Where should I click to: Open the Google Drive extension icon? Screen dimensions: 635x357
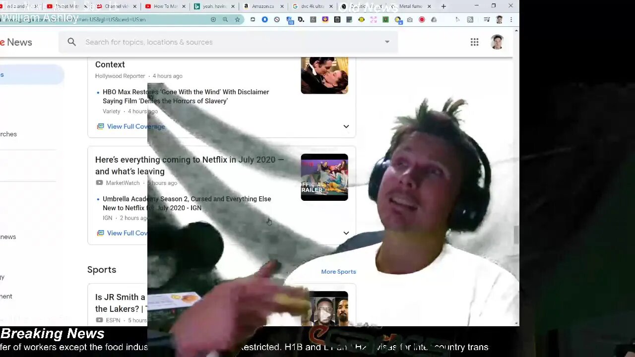point(434,19)
